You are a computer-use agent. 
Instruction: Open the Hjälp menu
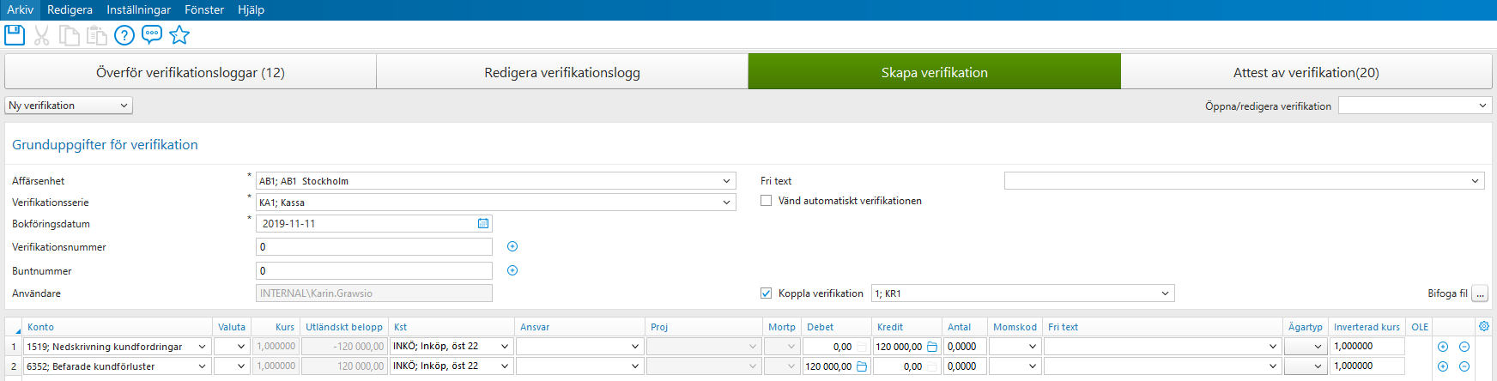251,9
